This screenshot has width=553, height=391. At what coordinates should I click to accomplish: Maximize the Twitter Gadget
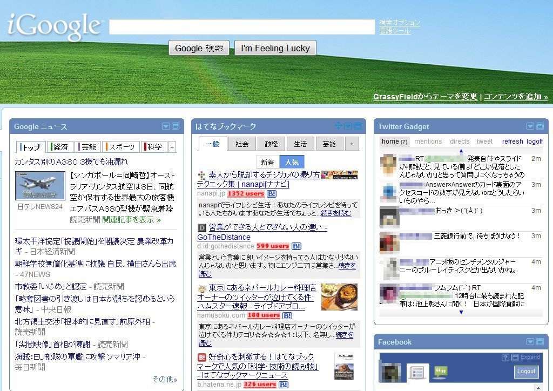540,126
